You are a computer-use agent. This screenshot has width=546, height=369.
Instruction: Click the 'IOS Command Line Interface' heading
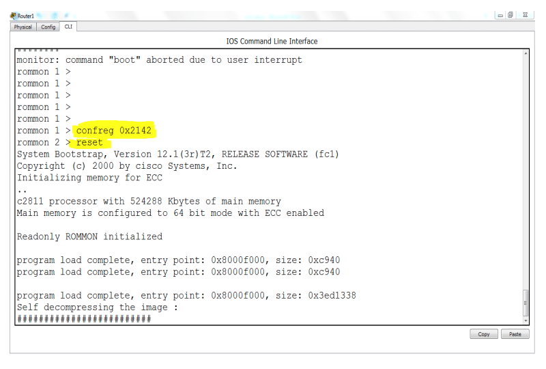[x=272, y=41]
